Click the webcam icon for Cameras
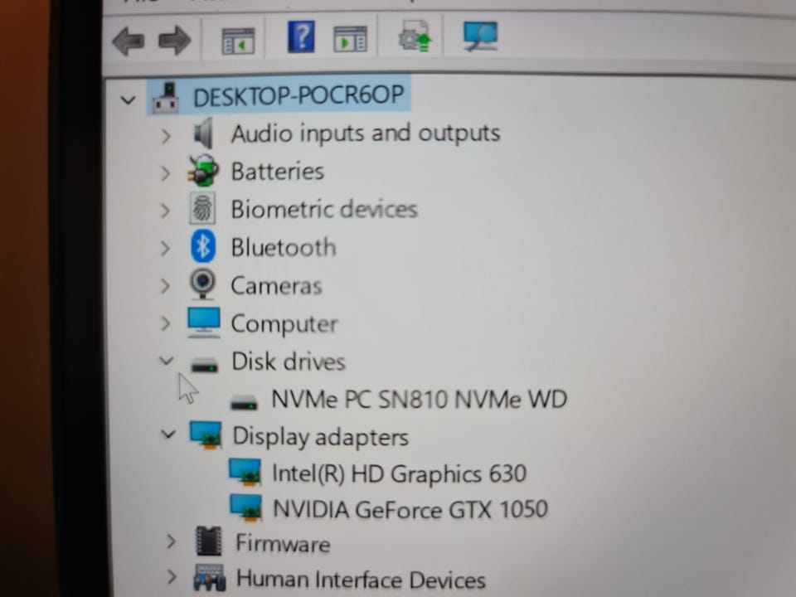The image size is (796, 597). pyautogui.click(x=202, y=284)
